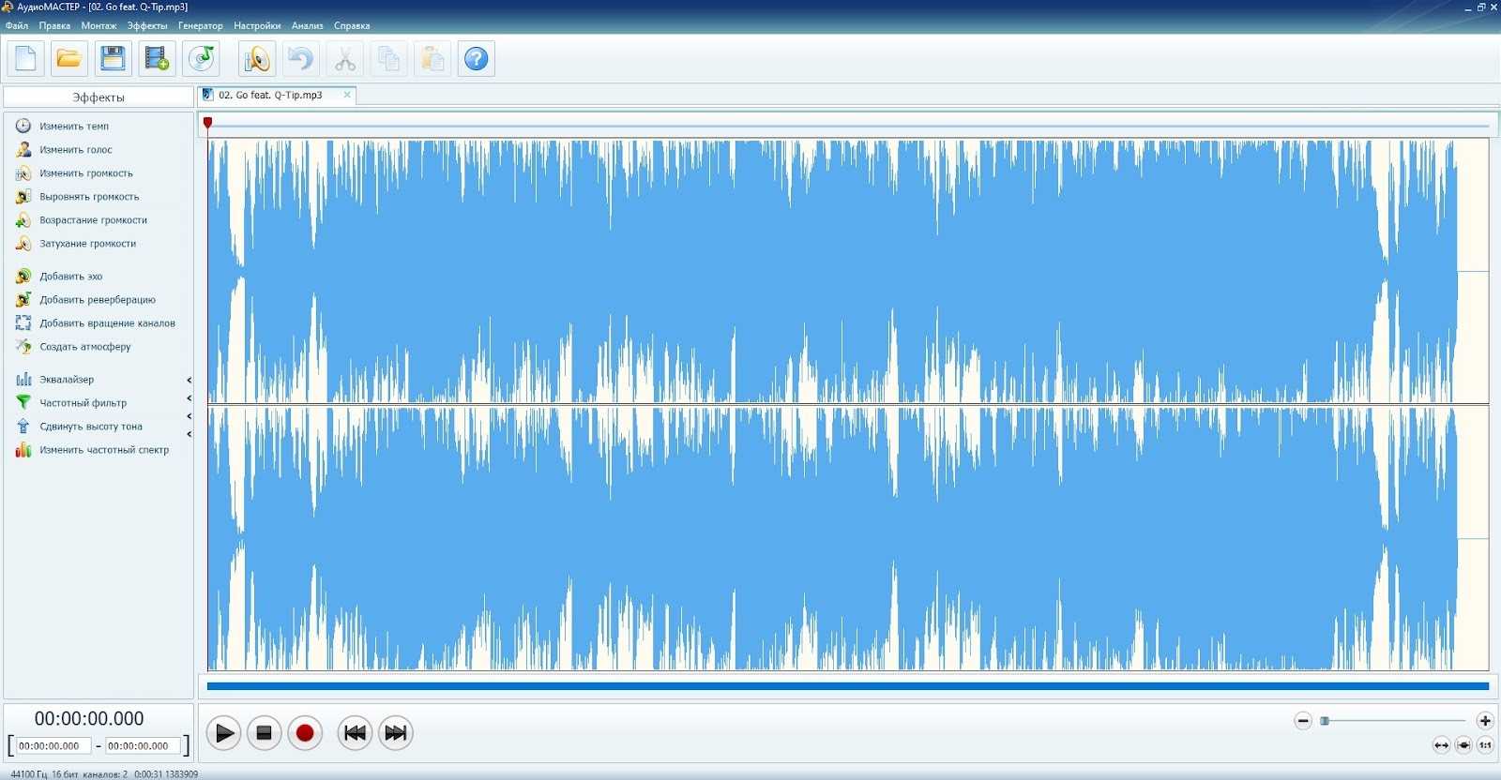Open a file with the folder icon
This screenshot has height=780, width=1501.
68,59
